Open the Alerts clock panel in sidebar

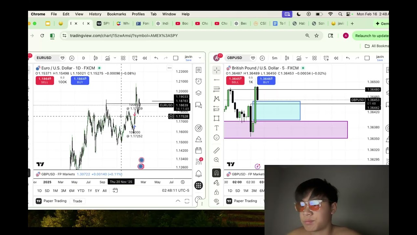tap(198, 81)
